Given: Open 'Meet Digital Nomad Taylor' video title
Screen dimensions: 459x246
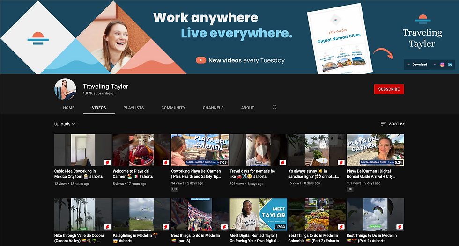Looking at the screenshot, I should coord(254,238).
